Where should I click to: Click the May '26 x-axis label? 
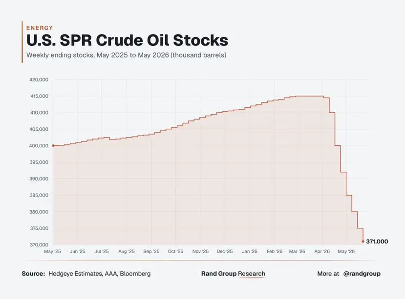346,251
